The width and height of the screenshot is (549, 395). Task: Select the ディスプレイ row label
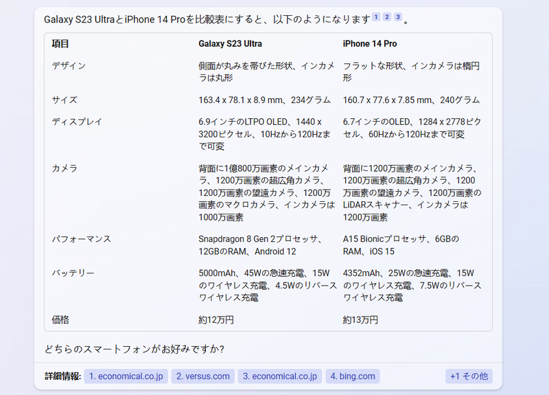point(77,122)
